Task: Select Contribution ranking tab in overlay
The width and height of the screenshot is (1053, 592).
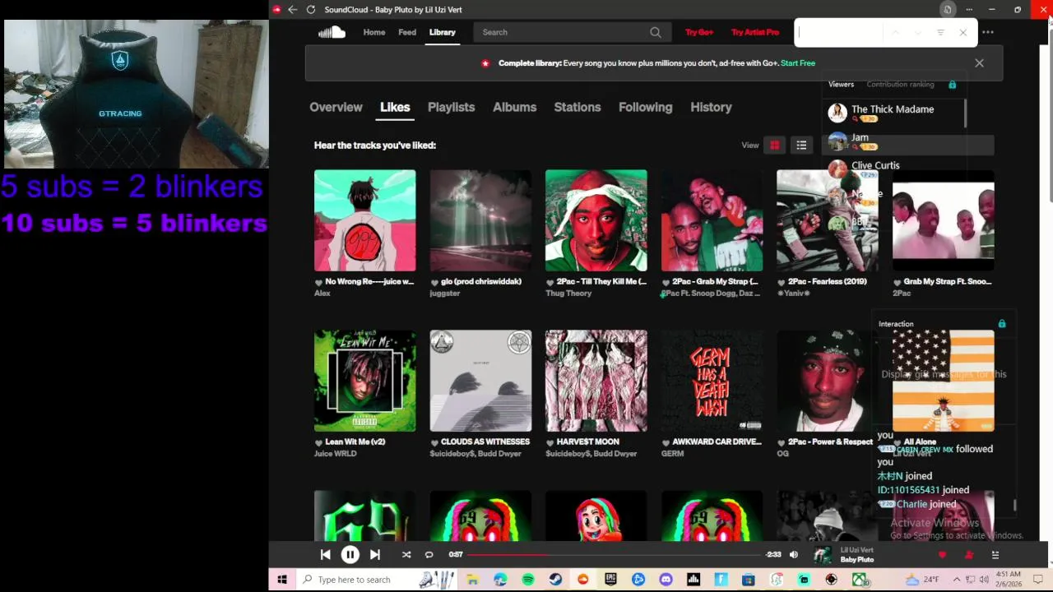Action: (x=900, y=85)
